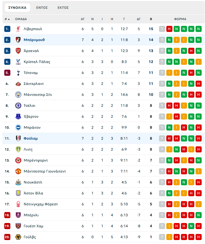Click Liverpool's grey question-mark form badge
The width and height of the screenshot is (205, 244).
tap(162, 29)
